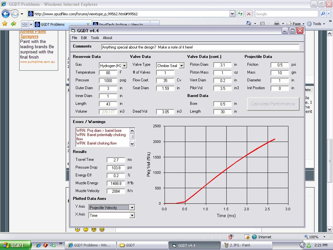Open the Favorites Center star icon
Screen dimensions: 333x250
tap(5, 24)
